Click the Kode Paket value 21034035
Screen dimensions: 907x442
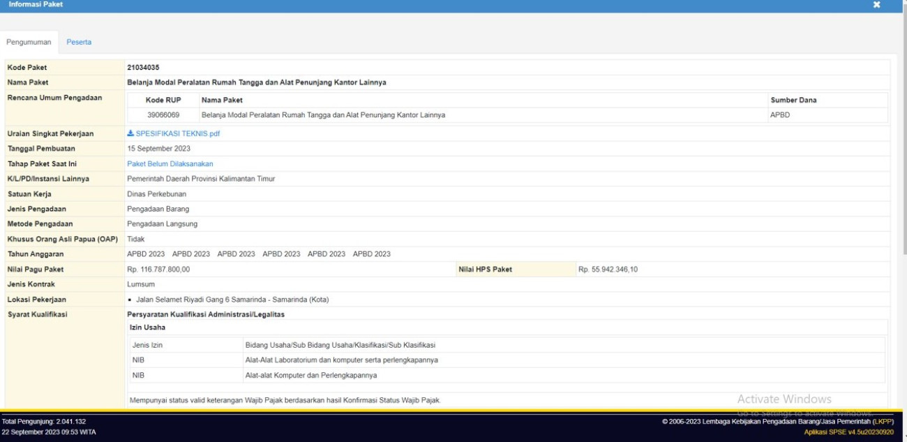(x=143, y=68)
